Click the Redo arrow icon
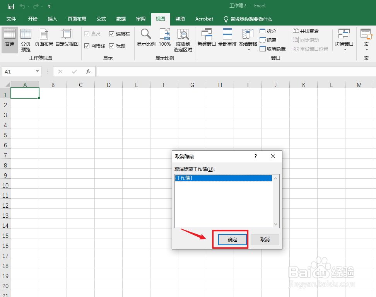376x297 pixels. [36, 7]
